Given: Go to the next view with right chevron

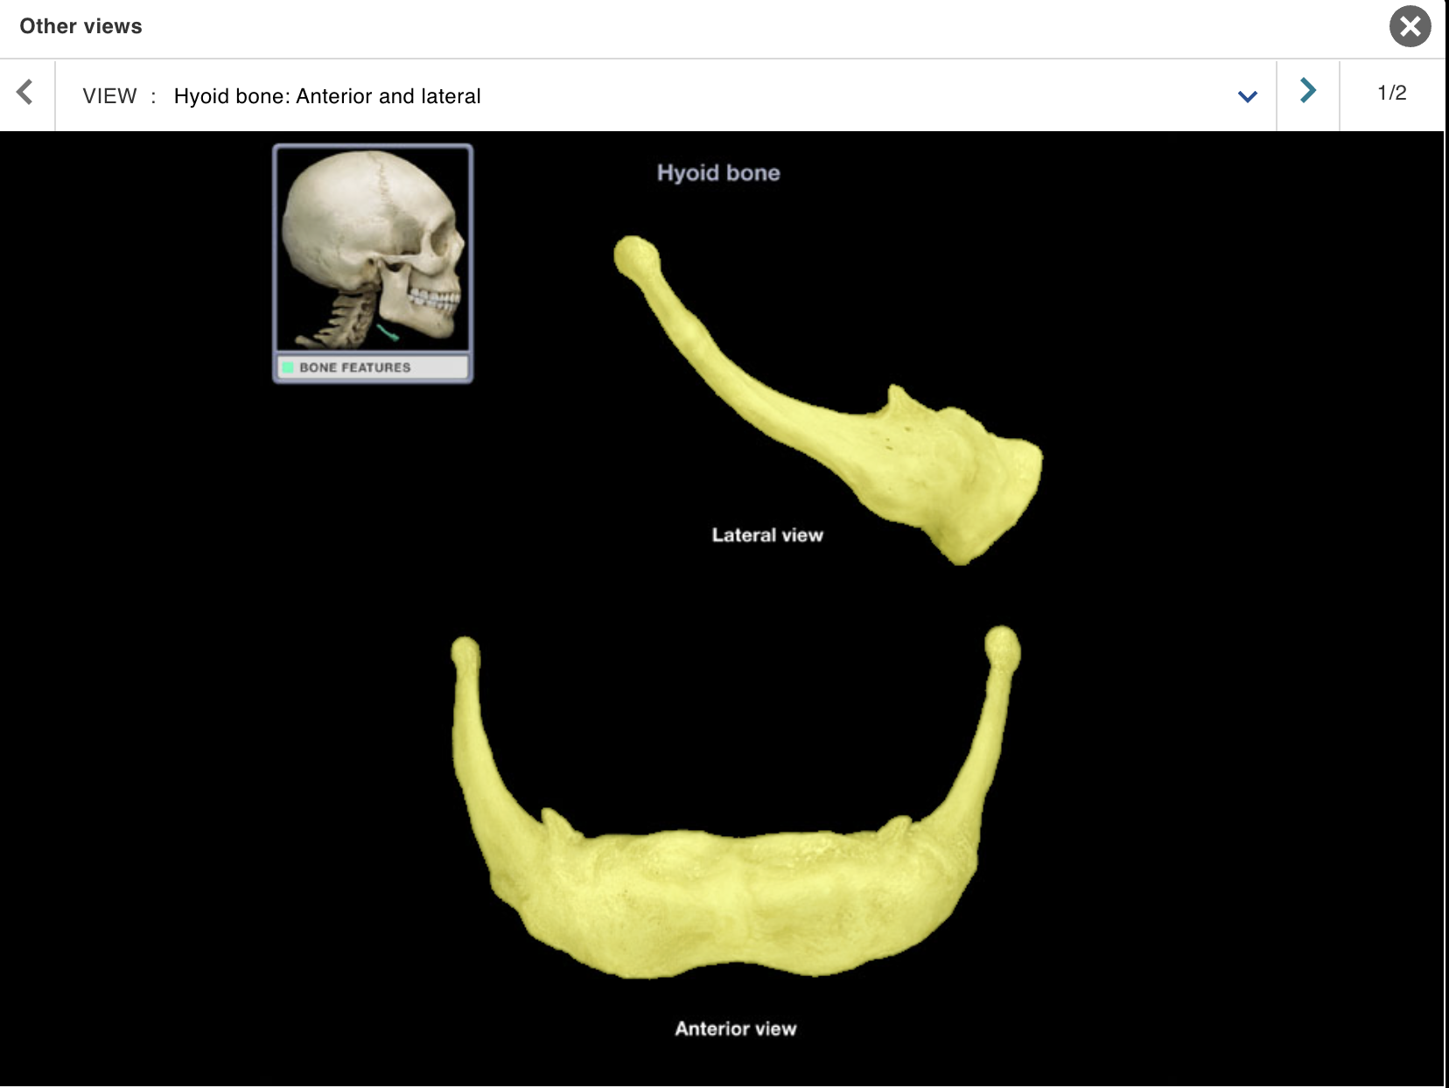Looking at the screenshot, I should pyautogui.click(x=1306, y=90).
